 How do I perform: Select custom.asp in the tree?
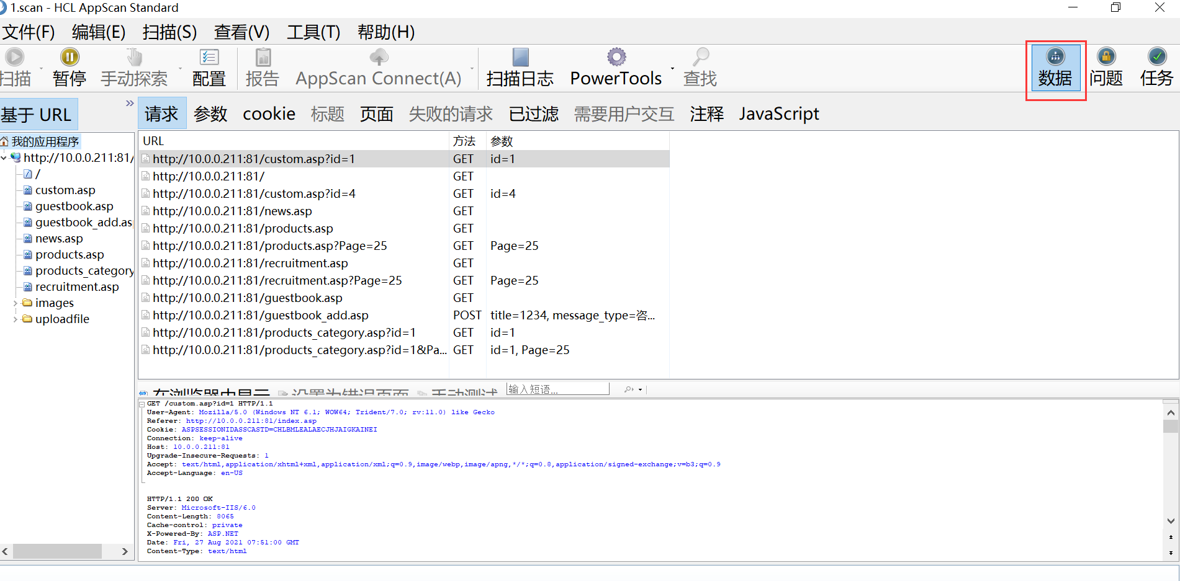point(65,190)
